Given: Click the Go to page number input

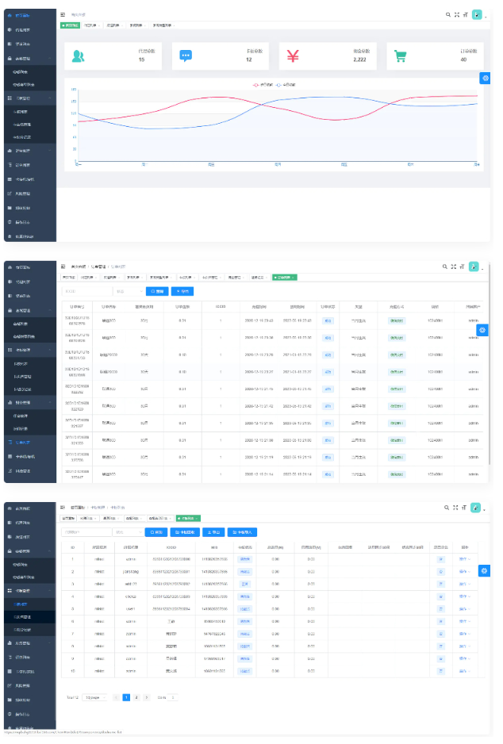Looking at the screenshot, I should (172, 697).
